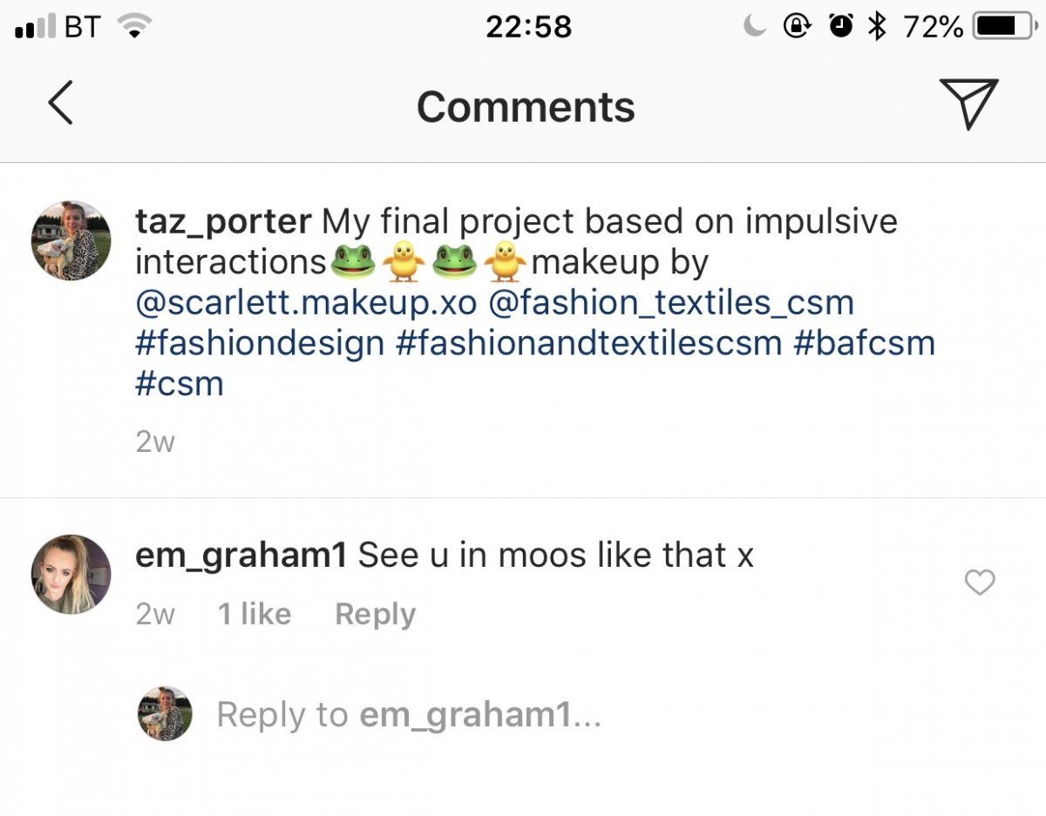The width and height of the screenshot is (1046, 816).
Task: Like em_graham1's comment with the heart
Action: (x=980, y=583)
